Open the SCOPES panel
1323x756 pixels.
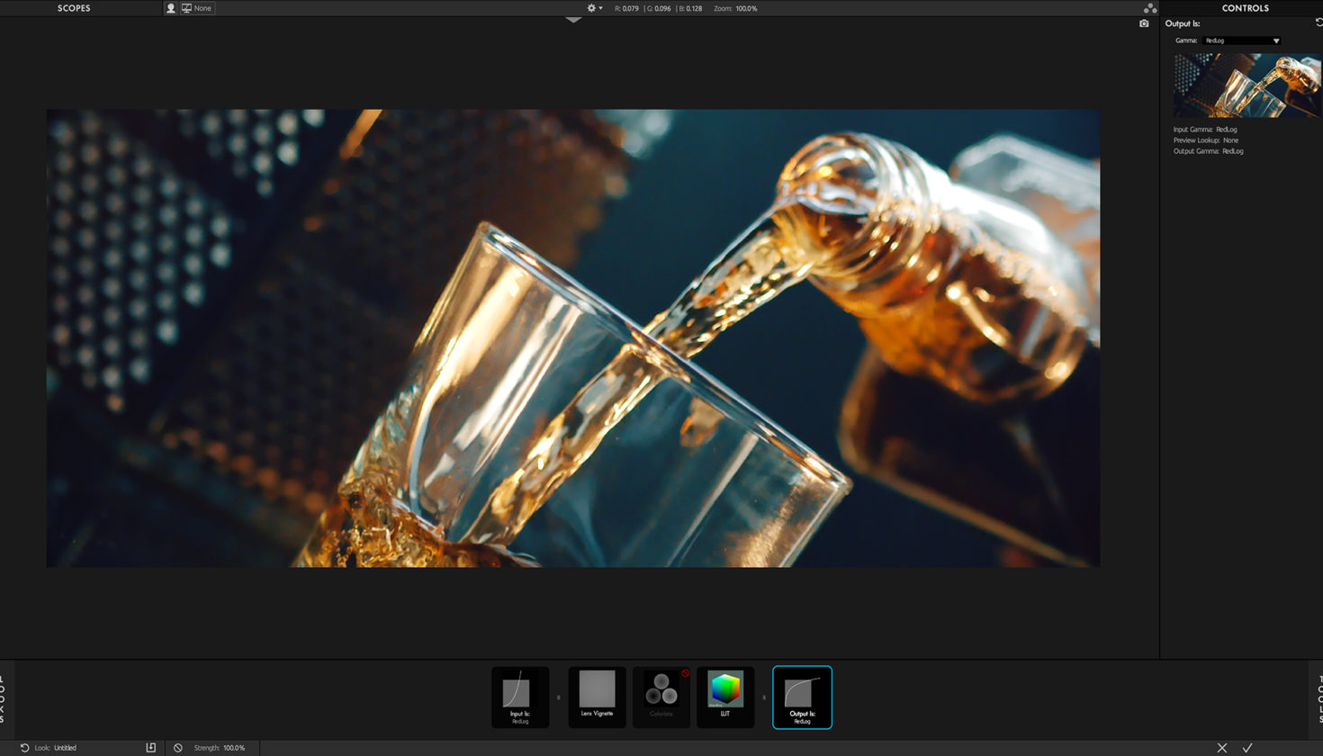74,8
